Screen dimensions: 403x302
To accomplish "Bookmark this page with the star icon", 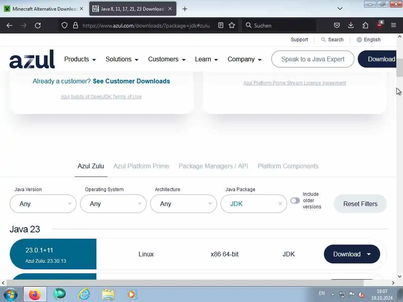I will click(x=232, y=25).
